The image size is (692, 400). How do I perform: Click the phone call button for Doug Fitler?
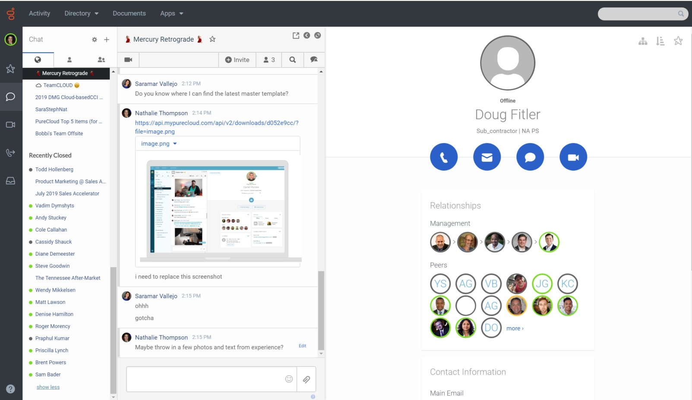coord(443,157)
